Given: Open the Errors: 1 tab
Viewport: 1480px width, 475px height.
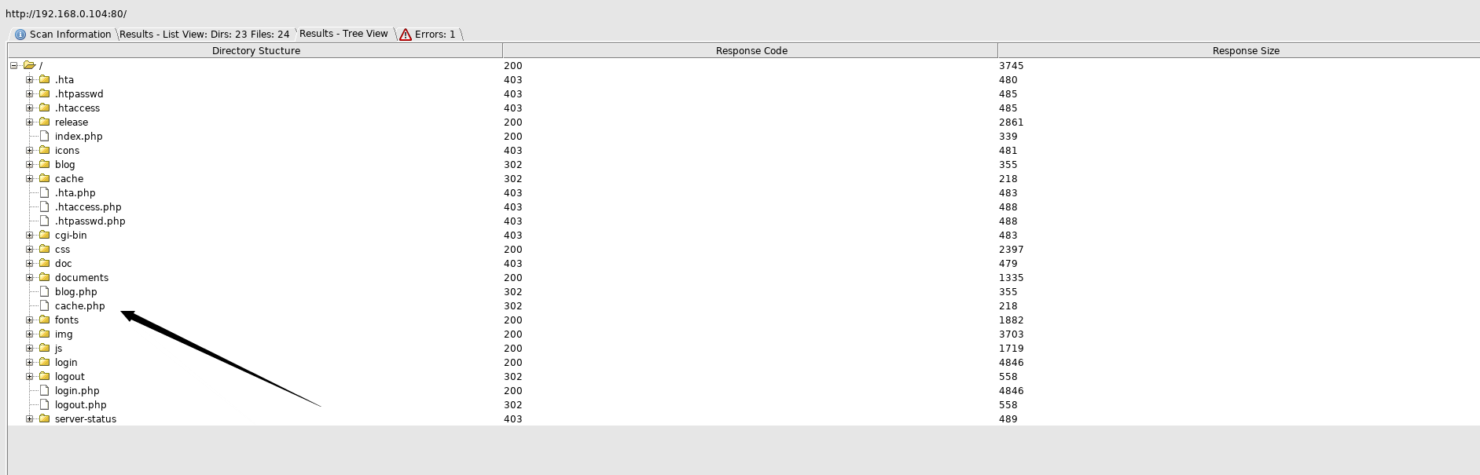Looking at the screenshot, I should click(x=428, y=35).
